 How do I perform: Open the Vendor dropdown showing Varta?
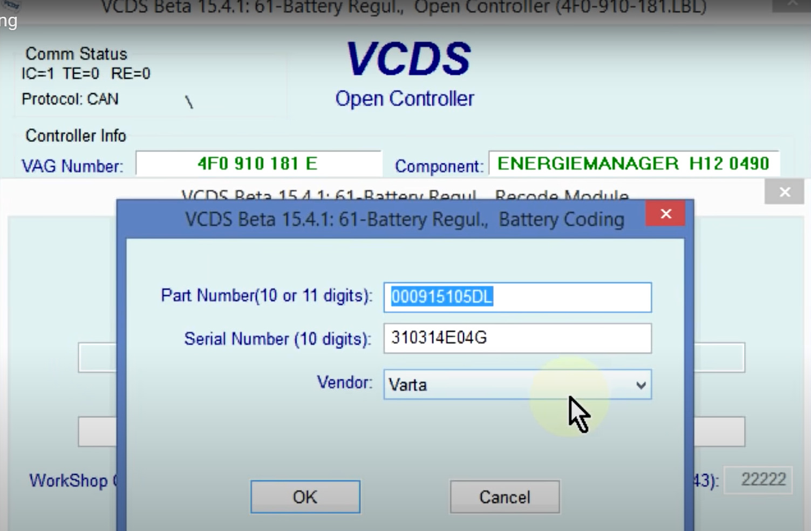click(x=517, y=384)
